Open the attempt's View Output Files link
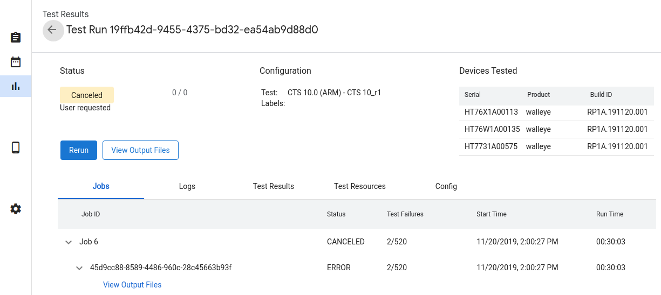Screen dimensions: 661x295 132,285
